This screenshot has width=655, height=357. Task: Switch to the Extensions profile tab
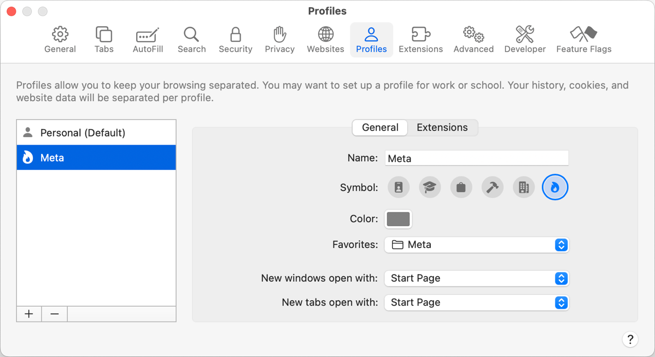pos(442,128)
